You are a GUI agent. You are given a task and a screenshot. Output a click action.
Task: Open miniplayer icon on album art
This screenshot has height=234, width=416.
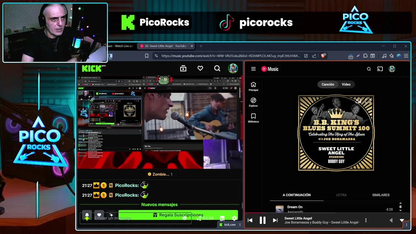[x=358, y=101]
